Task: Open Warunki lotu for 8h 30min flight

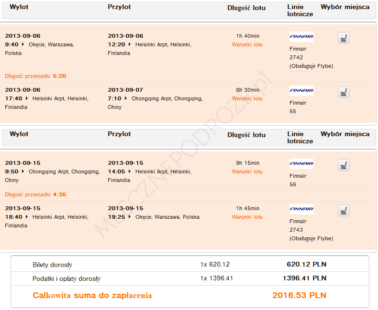Action: coord(247,99)
